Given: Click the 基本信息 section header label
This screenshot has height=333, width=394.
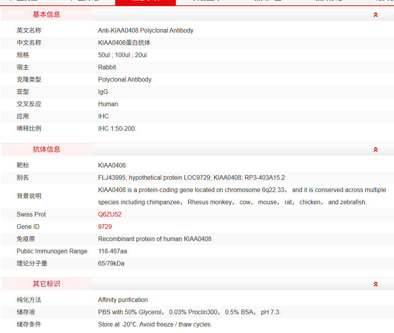Looking at the screenshot, I should tap(46, 15).
